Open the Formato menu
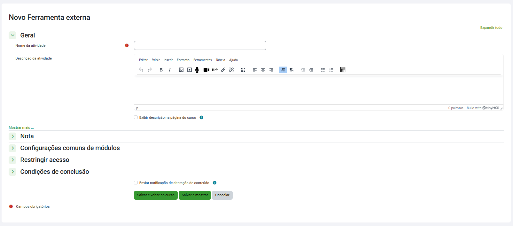Screen dimensions: 513x226 pyautogui.click(x=183, y=60)
